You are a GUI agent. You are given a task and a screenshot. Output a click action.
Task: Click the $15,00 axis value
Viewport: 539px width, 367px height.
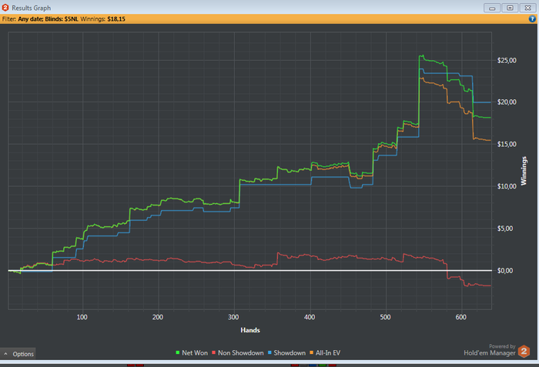(507, 144)
